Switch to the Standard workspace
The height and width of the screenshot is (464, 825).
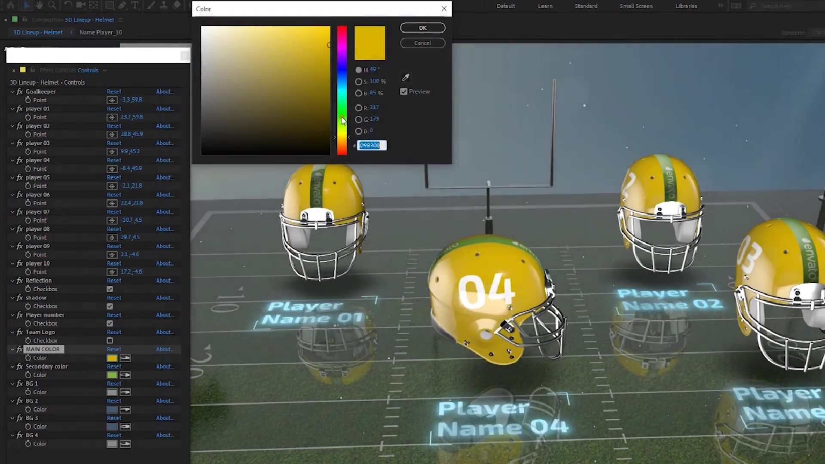(586, 6)
